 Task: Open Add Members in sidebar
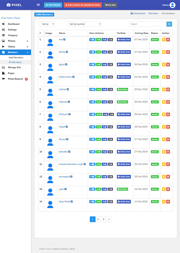tap(16, 57)
